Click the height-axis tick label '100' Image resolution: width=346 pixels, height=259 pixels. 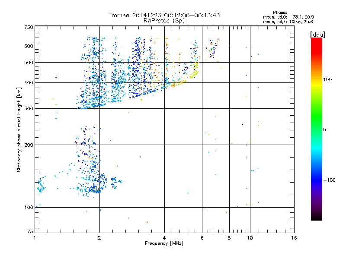[29, 208]
